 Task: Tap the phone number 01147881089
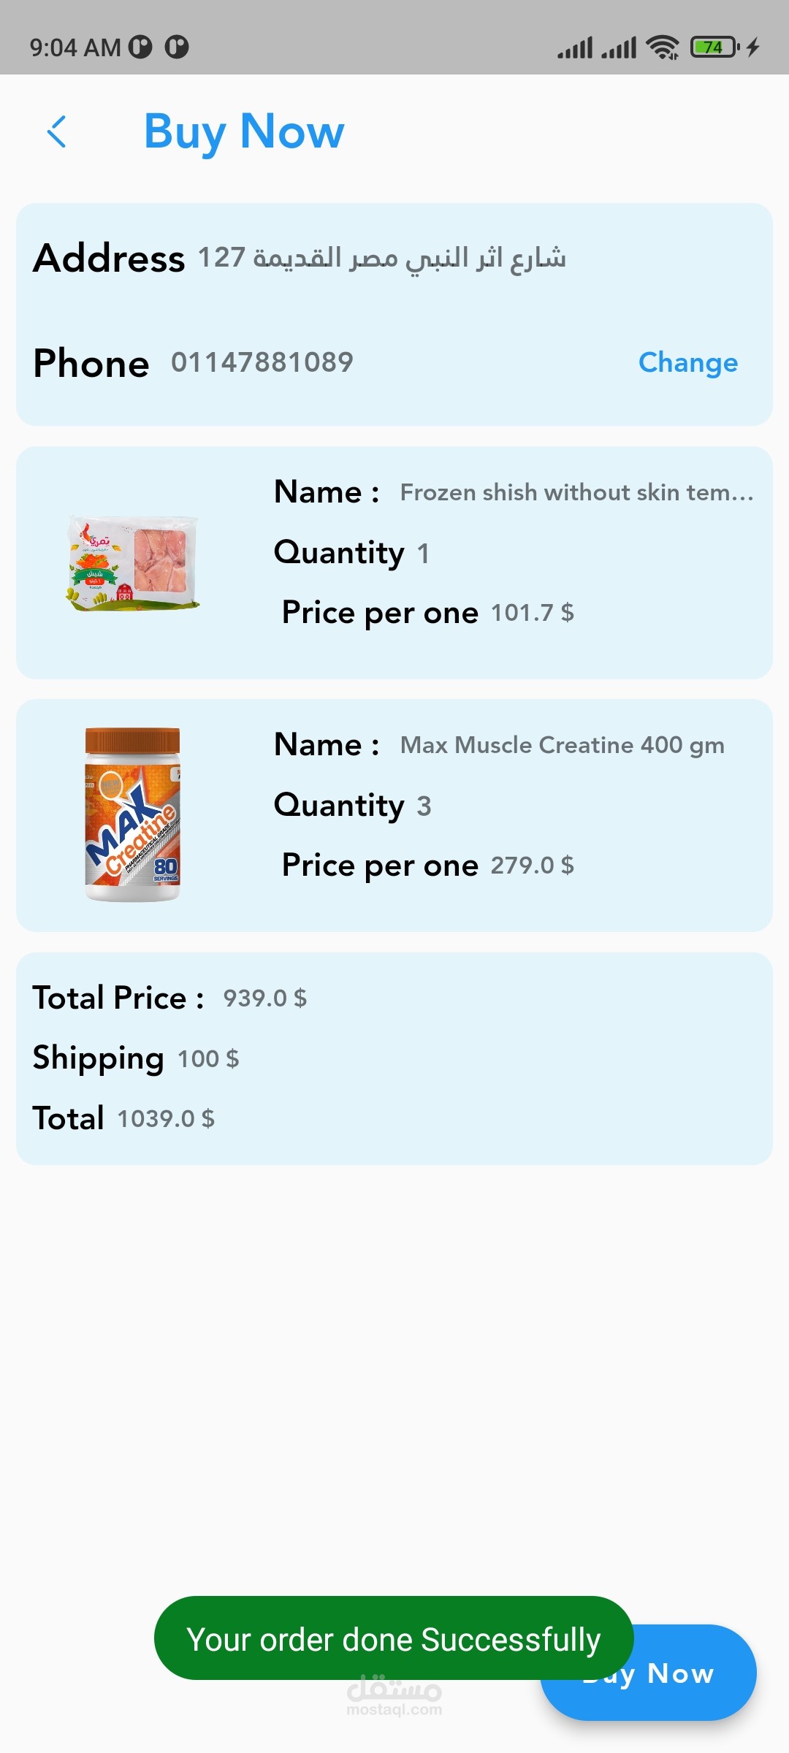click(x=262, y=362)
